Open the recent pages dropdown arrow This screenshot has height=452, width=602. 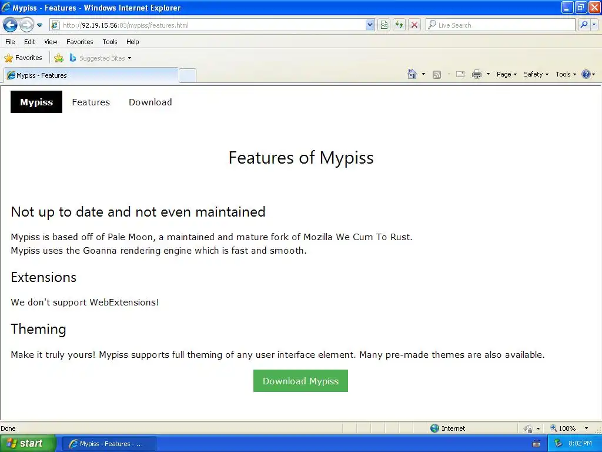[39, 25]
